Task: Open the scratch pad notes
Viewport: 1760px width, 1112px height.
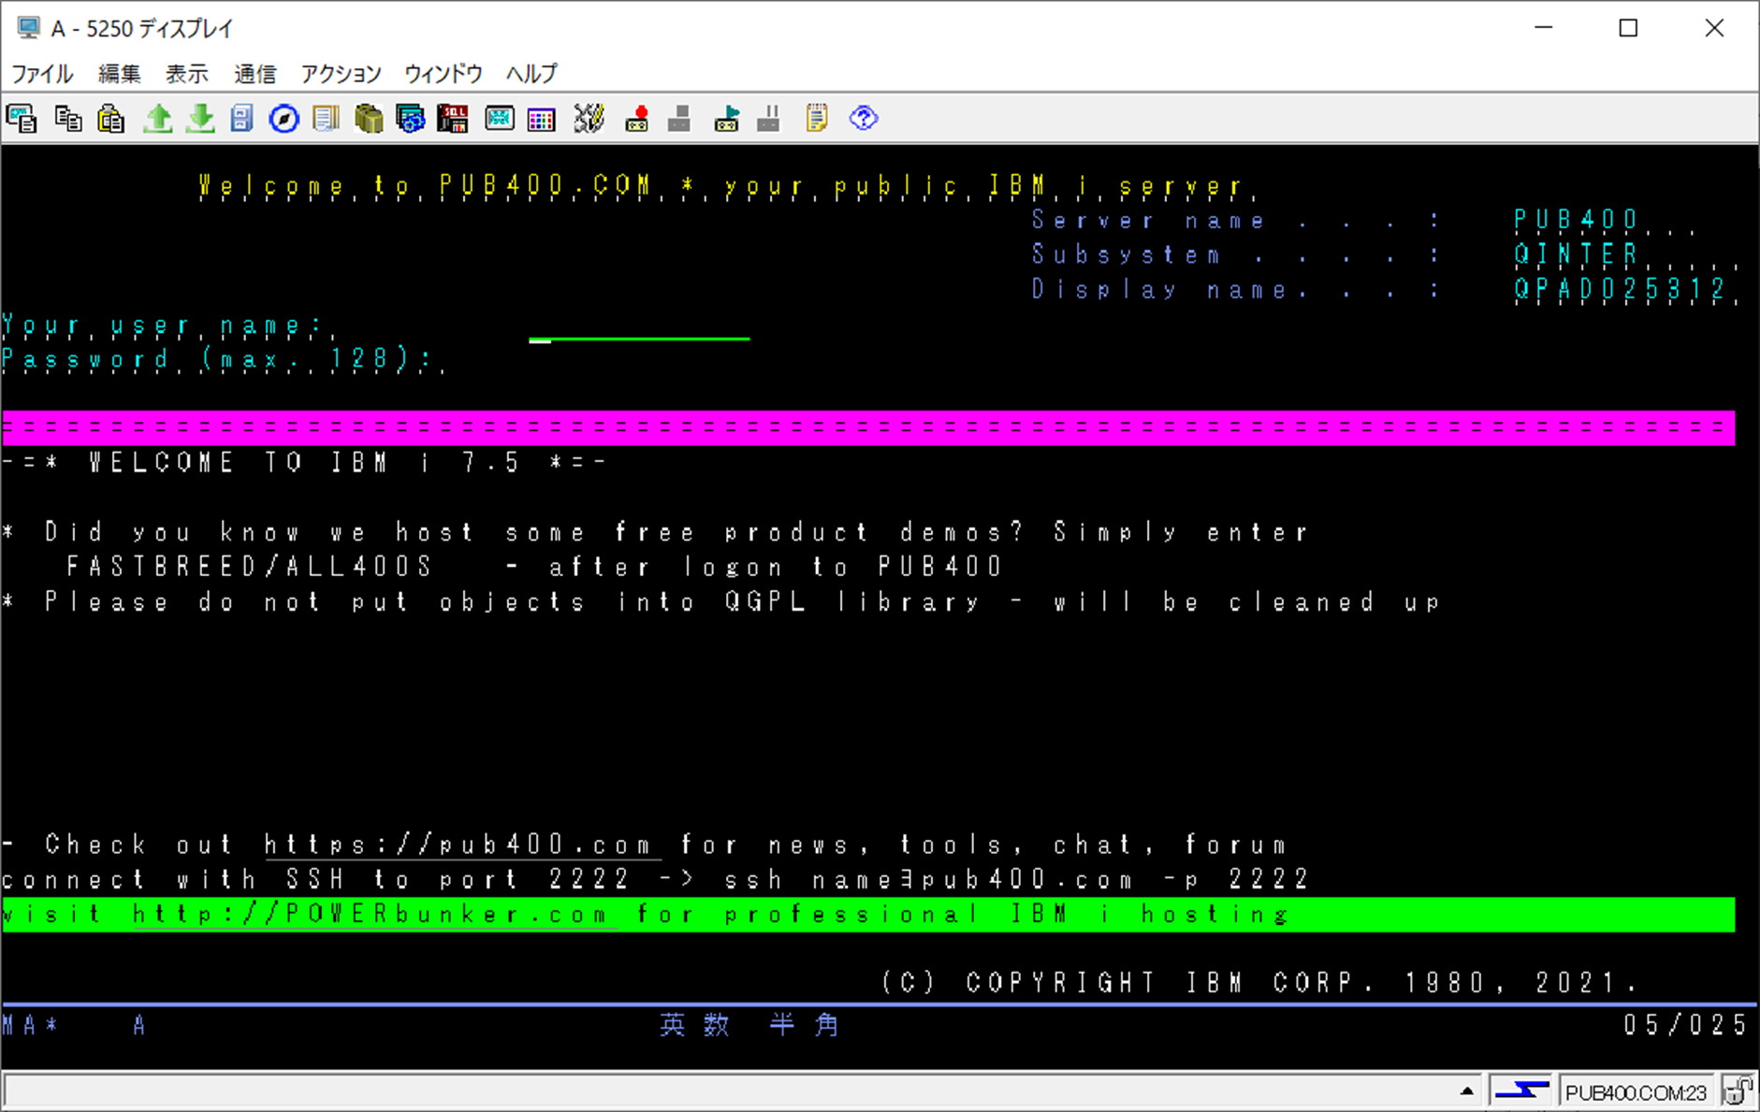Action: pyautogui.click(x=815, y=119)
